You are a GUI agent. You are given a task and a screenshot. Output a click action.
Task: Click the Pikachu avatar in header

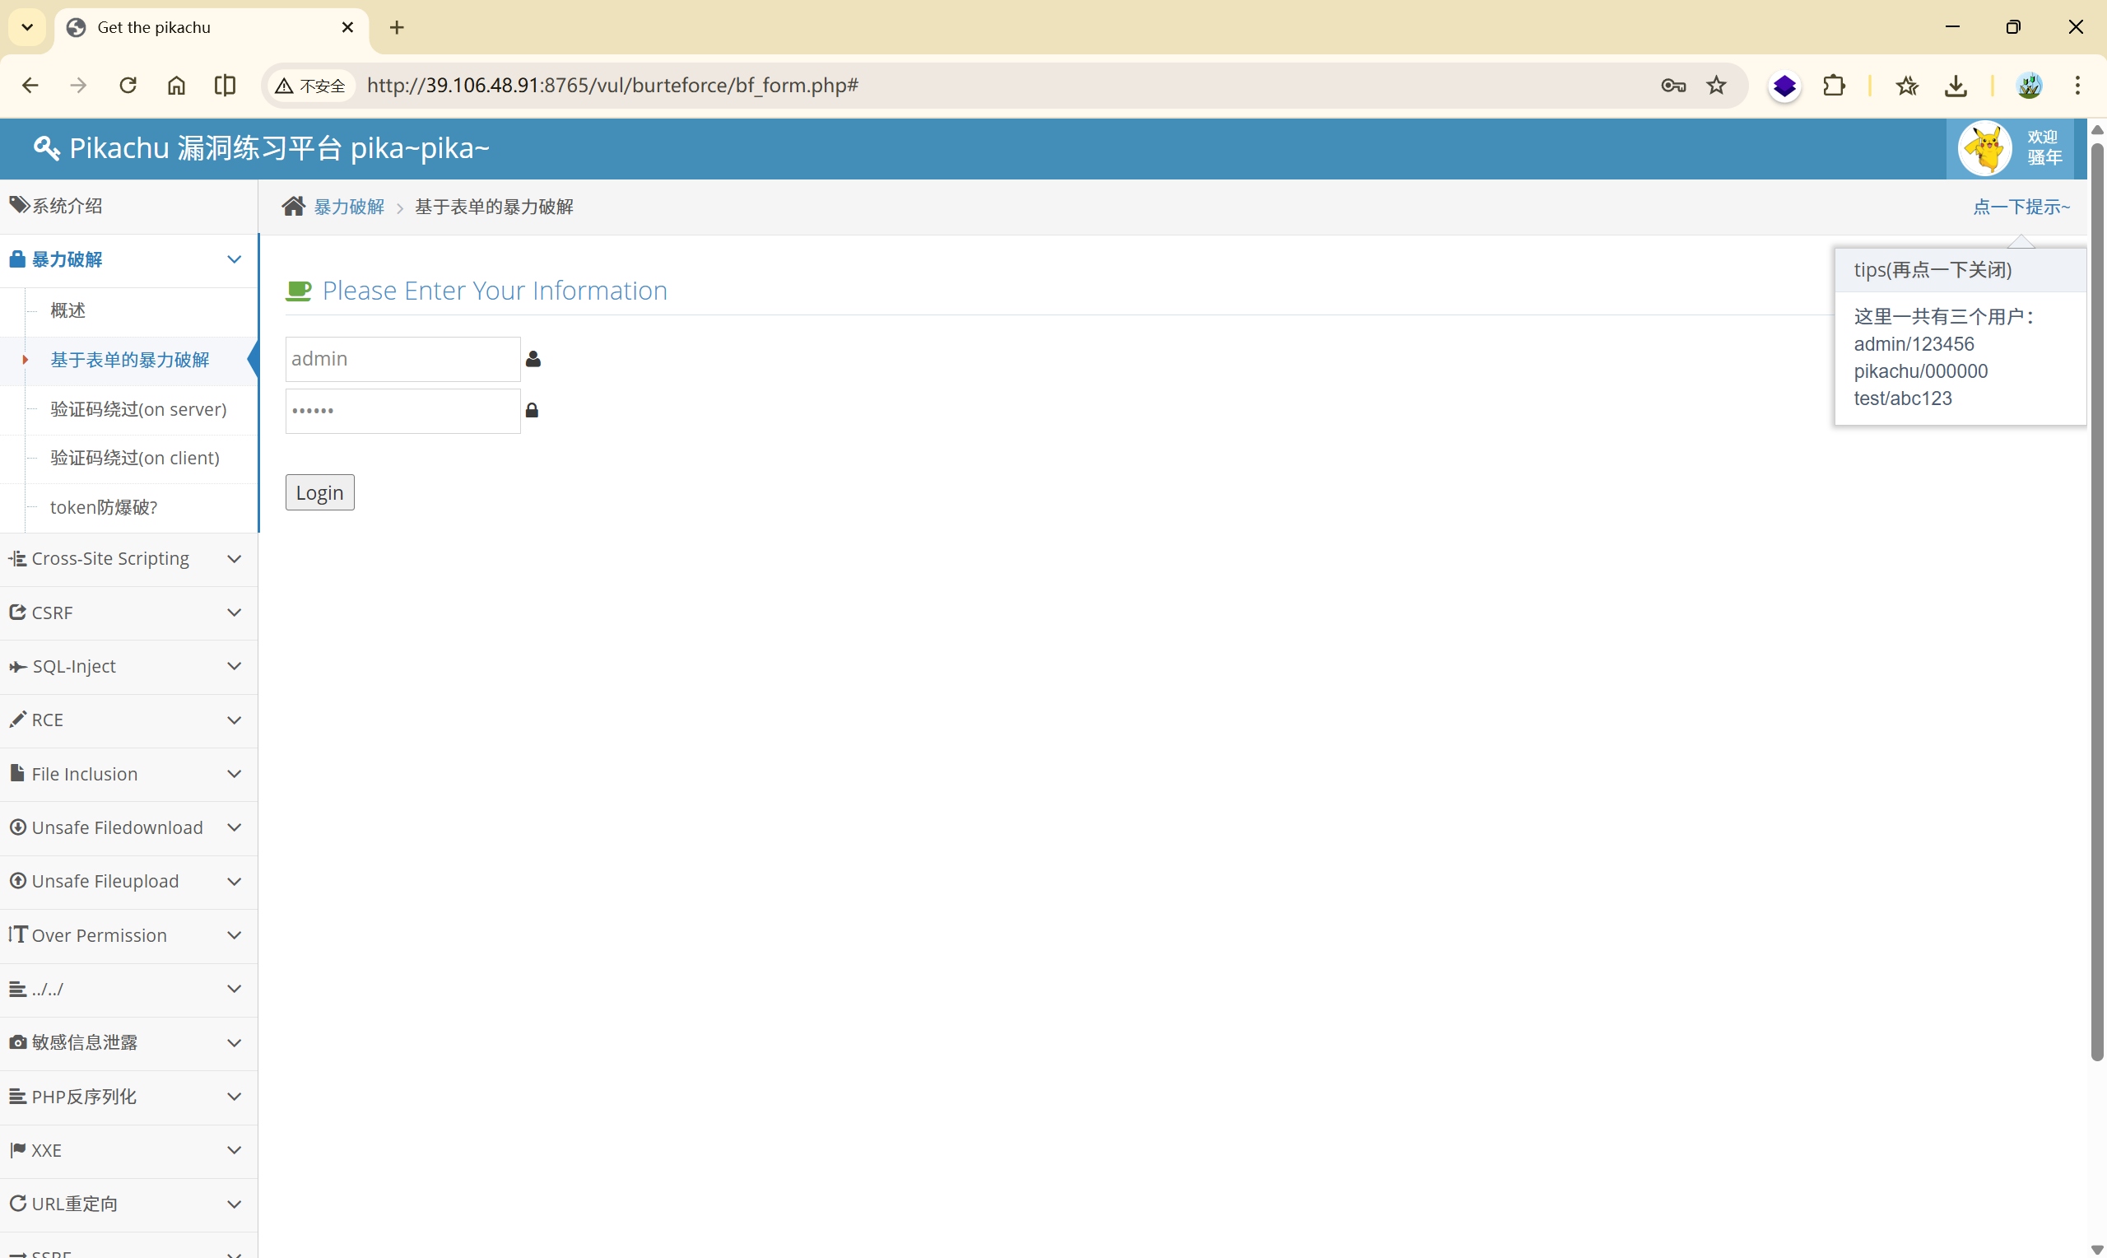click(1984, 149)
